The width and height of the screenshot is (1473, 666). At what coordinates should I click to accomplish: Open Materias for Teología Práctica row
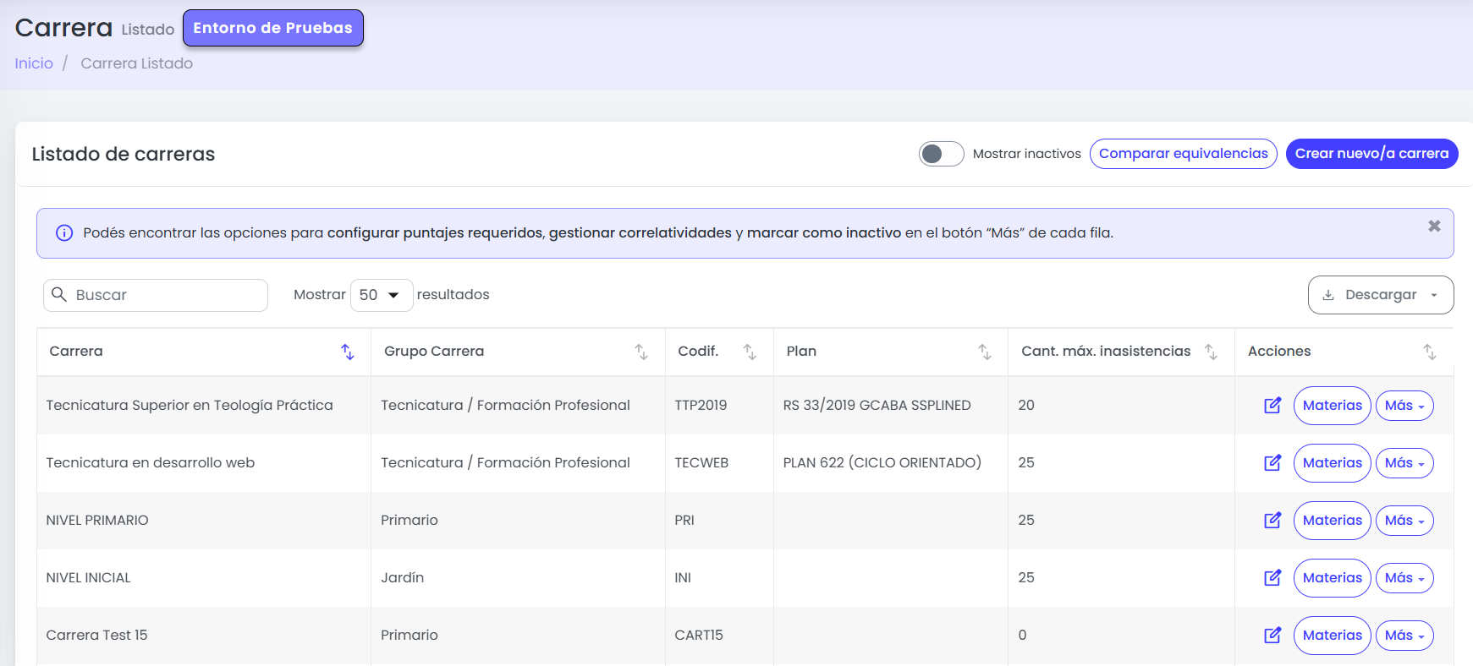(x=1333, y=406)
